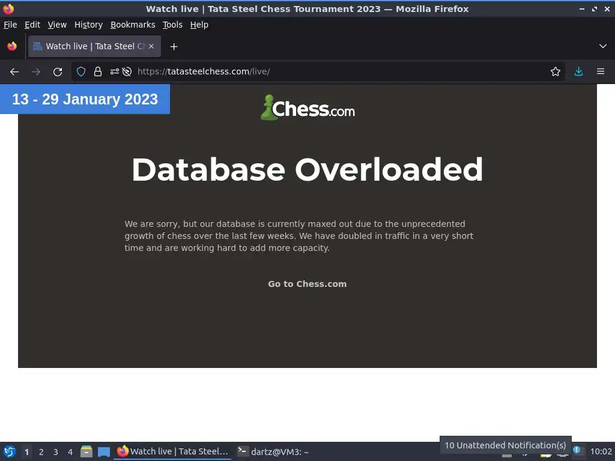Click the Chess.com logo

coord(307,107)
